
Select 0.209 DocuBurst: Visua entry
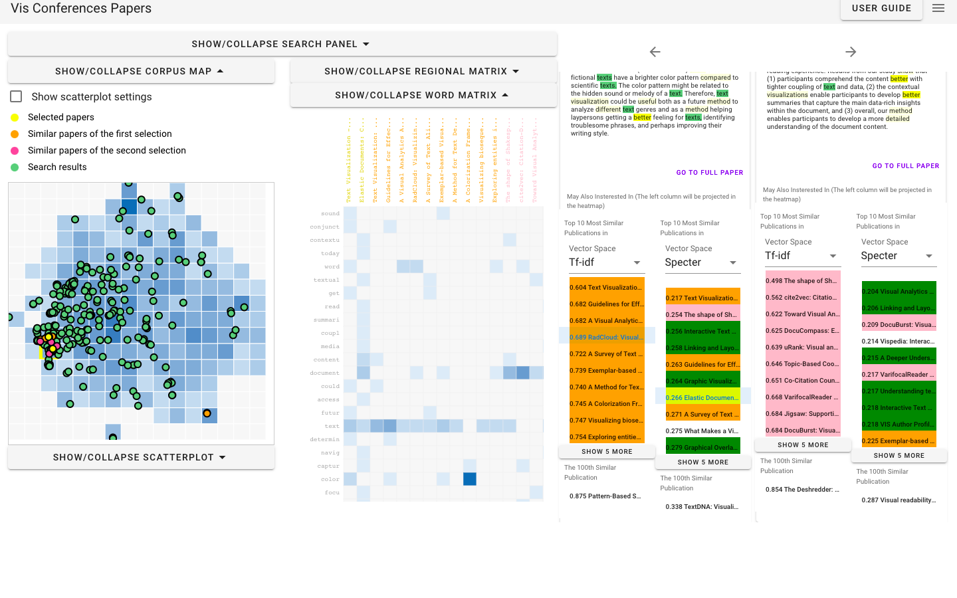[899, 325]
